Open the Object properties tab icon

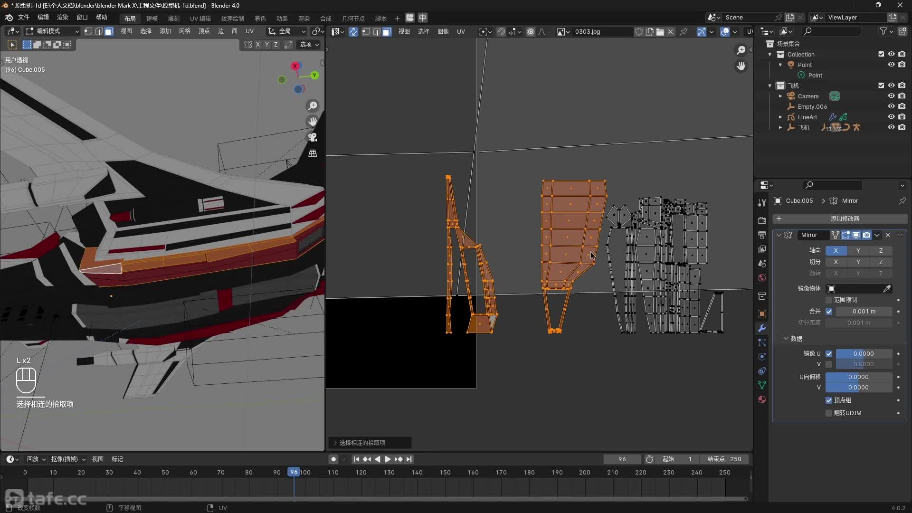(x=762, y=314)
